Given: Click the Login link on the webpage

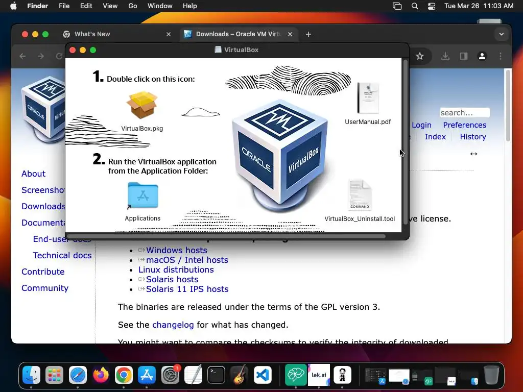Looking at the screenshot, I should [421, 125].
